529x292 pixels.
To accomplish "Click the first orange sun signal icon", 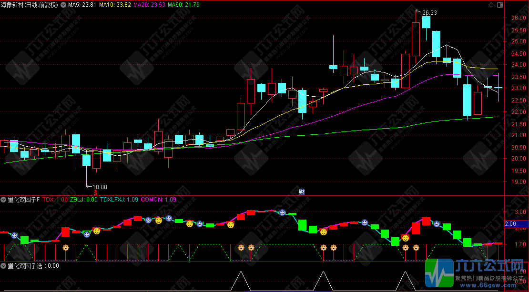I will click(65, 248).
